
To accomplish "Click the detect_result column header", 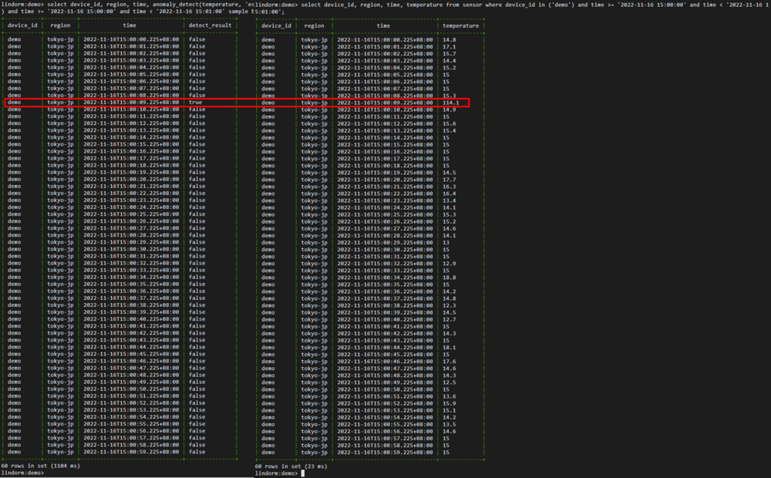I will (210, 25).
